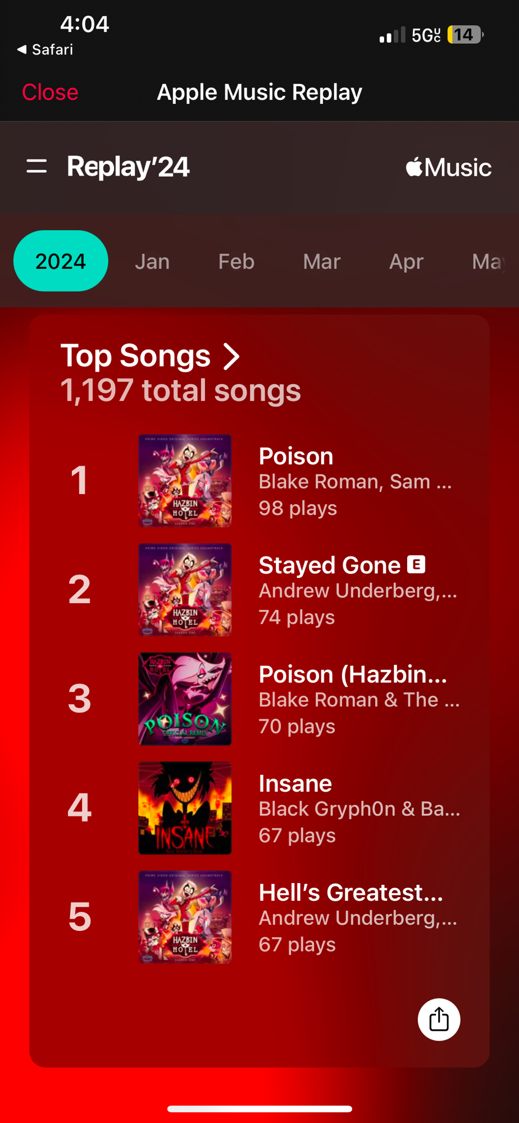Tap the battery indicator in status bar
Screen dimensions: 519x1123
tap(465, 35)
